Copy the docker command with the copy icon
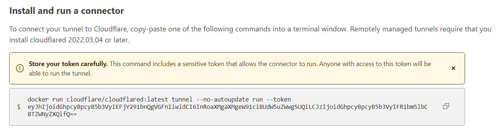The width and height of the screenshot is (496, 134). coord(446,107)
